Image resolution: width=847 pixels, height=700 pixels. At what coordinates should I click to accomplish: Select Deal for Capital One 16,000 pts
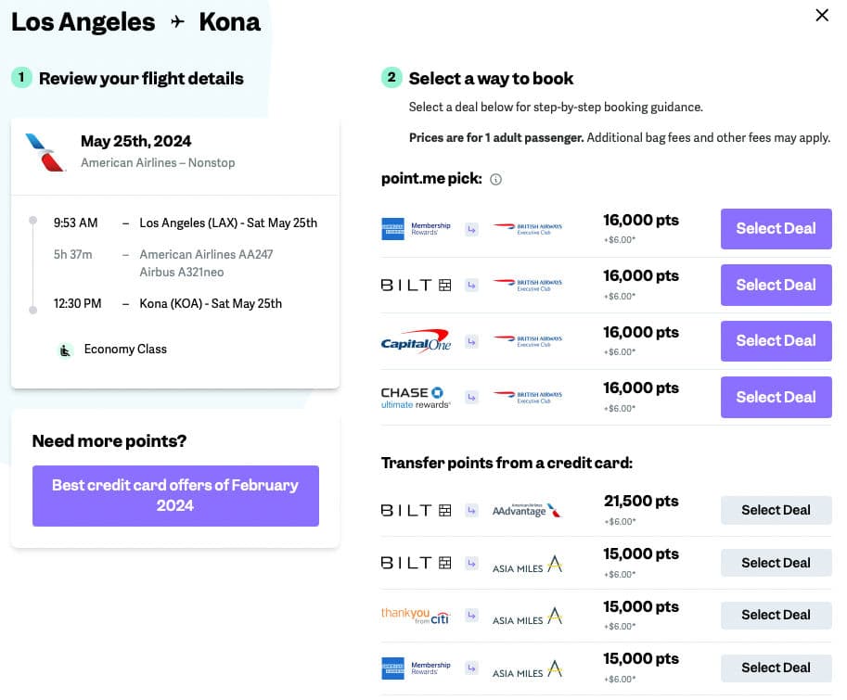pyautogui.click(x=776, y=340)
